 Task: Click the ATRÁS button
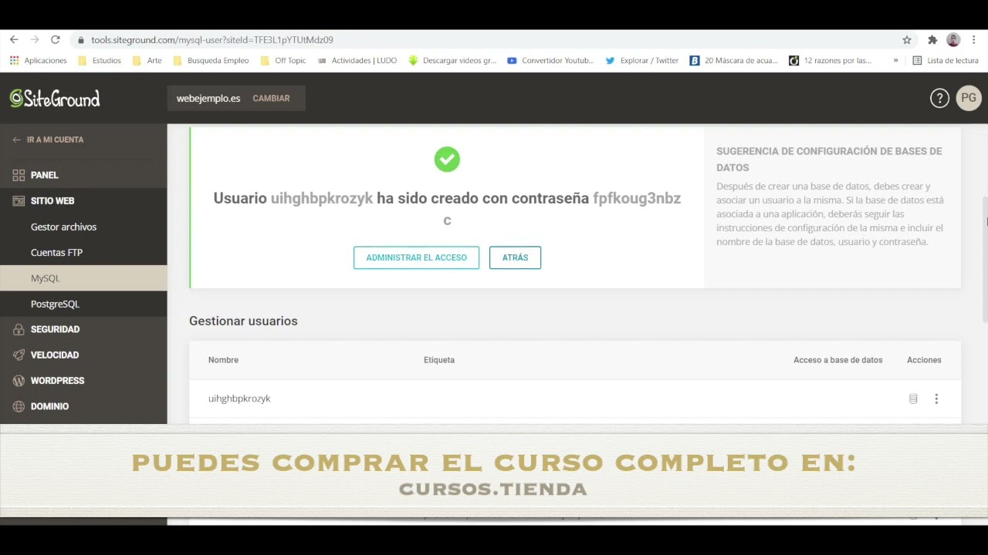pos(515,257)
